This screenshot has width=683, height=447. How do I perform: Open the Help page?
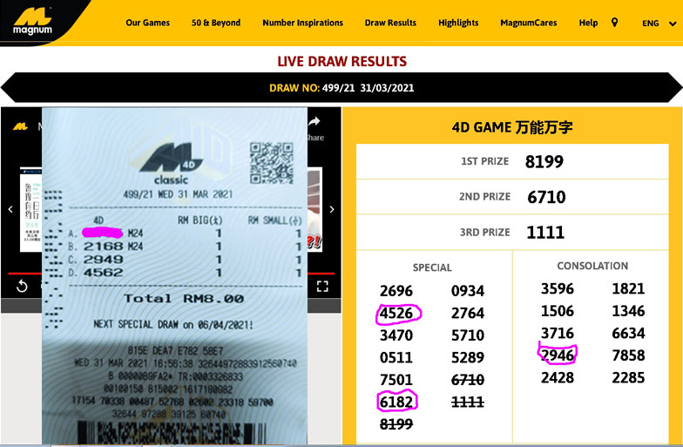click(588, 23)
